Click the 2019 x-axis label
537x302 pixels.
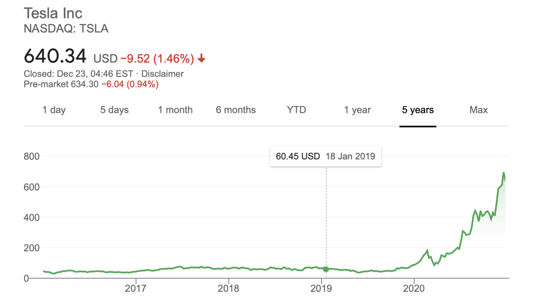click(321, 288)
